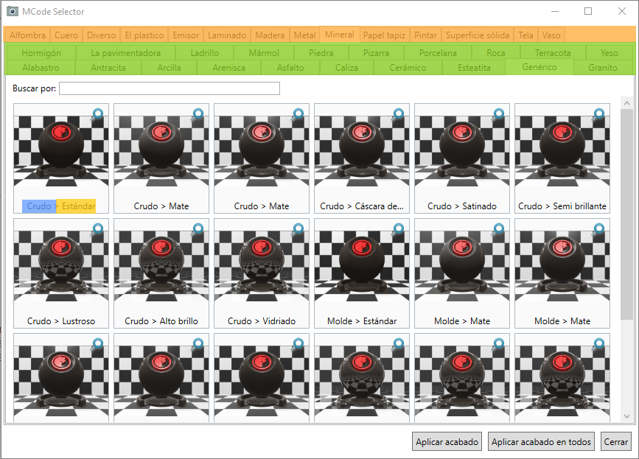Choose the Roca subcategory tab
Image resolution: width=639 pixels, height=459 pixels.
496,53
